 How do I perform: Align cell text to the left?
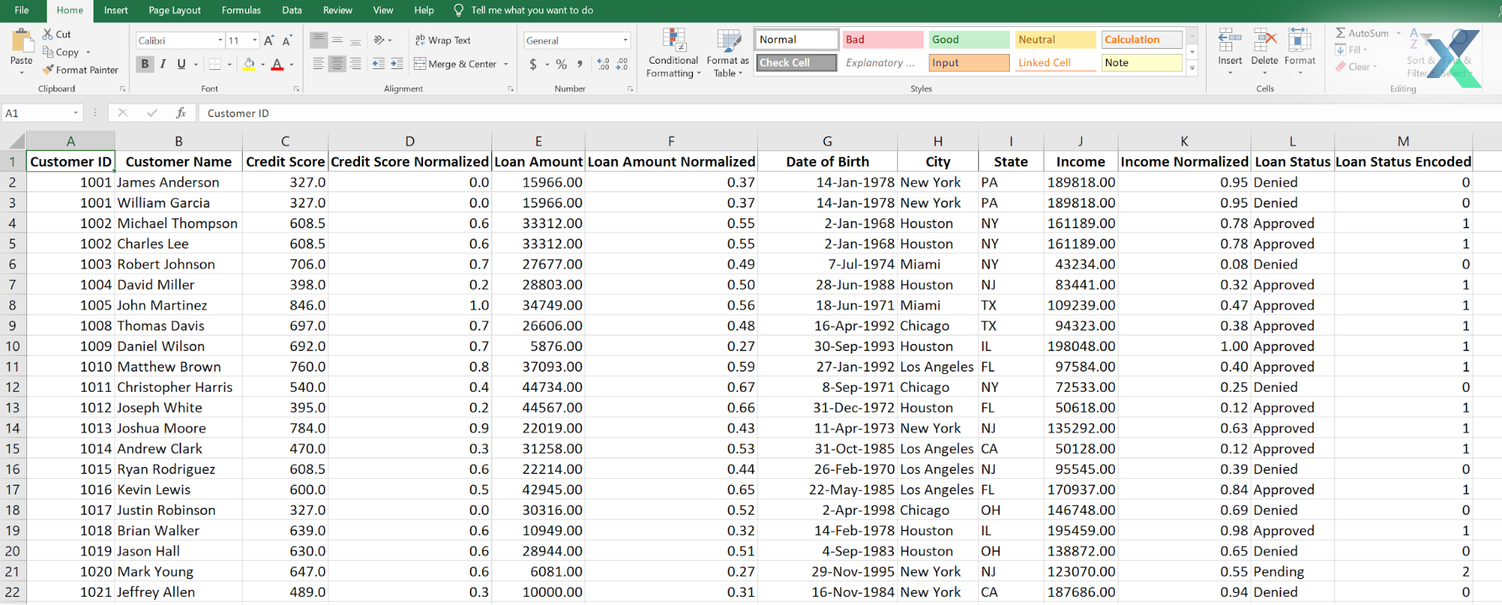click(x=319, y=65)
